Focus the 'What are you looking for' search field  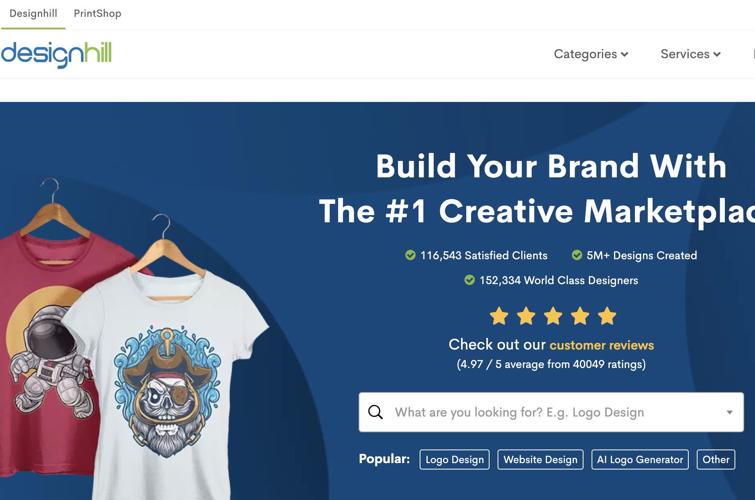tap(551, 412)
